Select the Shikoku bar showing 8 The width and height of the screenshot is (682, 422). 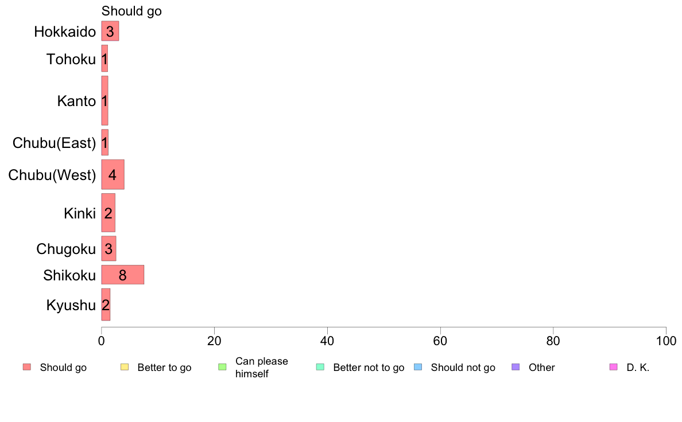(123, 275)
